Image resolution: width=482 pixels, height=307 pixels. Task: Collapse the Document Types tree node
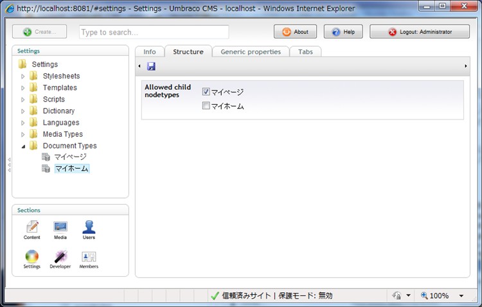23,146
